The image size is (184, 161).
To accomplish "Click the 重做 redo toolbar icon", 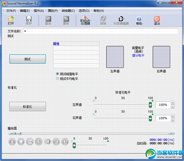I will (x=66, y=20).
